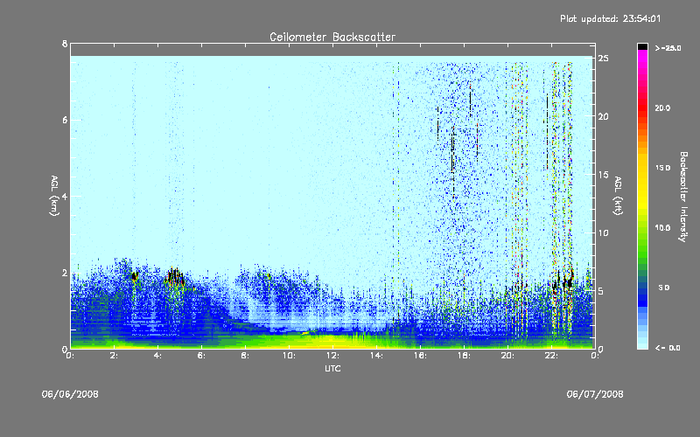Click the "25" tick on the kft axis

pyautogui.click(x=604, y=59)
